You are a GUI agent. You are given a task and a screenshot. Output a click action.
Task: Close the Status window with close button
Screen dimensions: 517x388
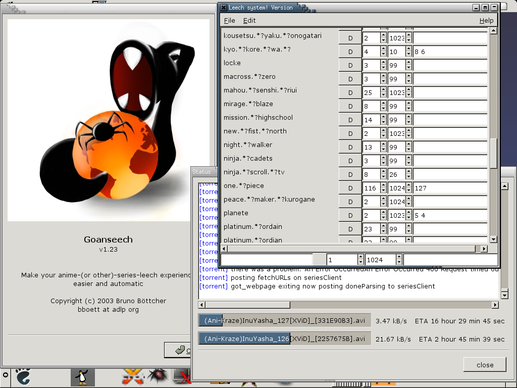pos(485,365)
